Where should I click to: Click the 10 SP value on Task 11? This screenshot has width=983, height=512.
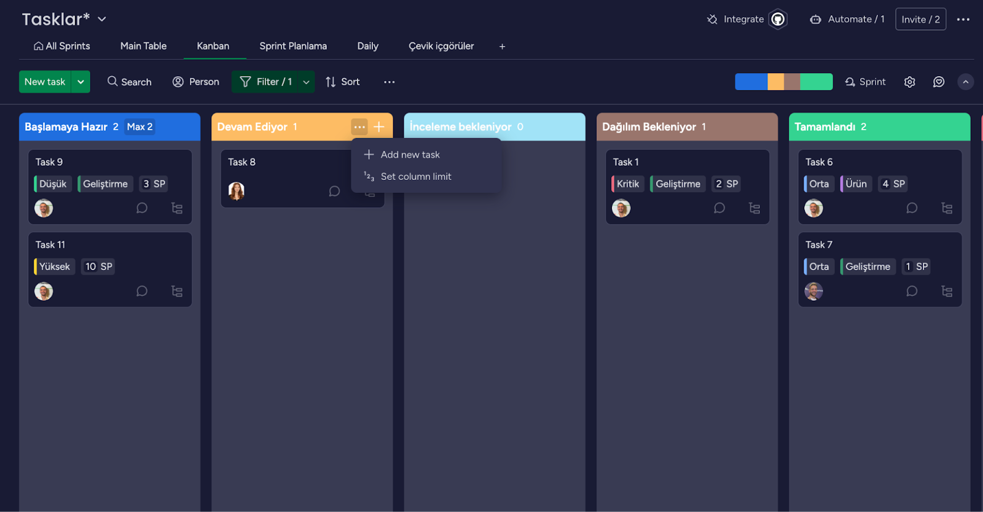[98, 267]
